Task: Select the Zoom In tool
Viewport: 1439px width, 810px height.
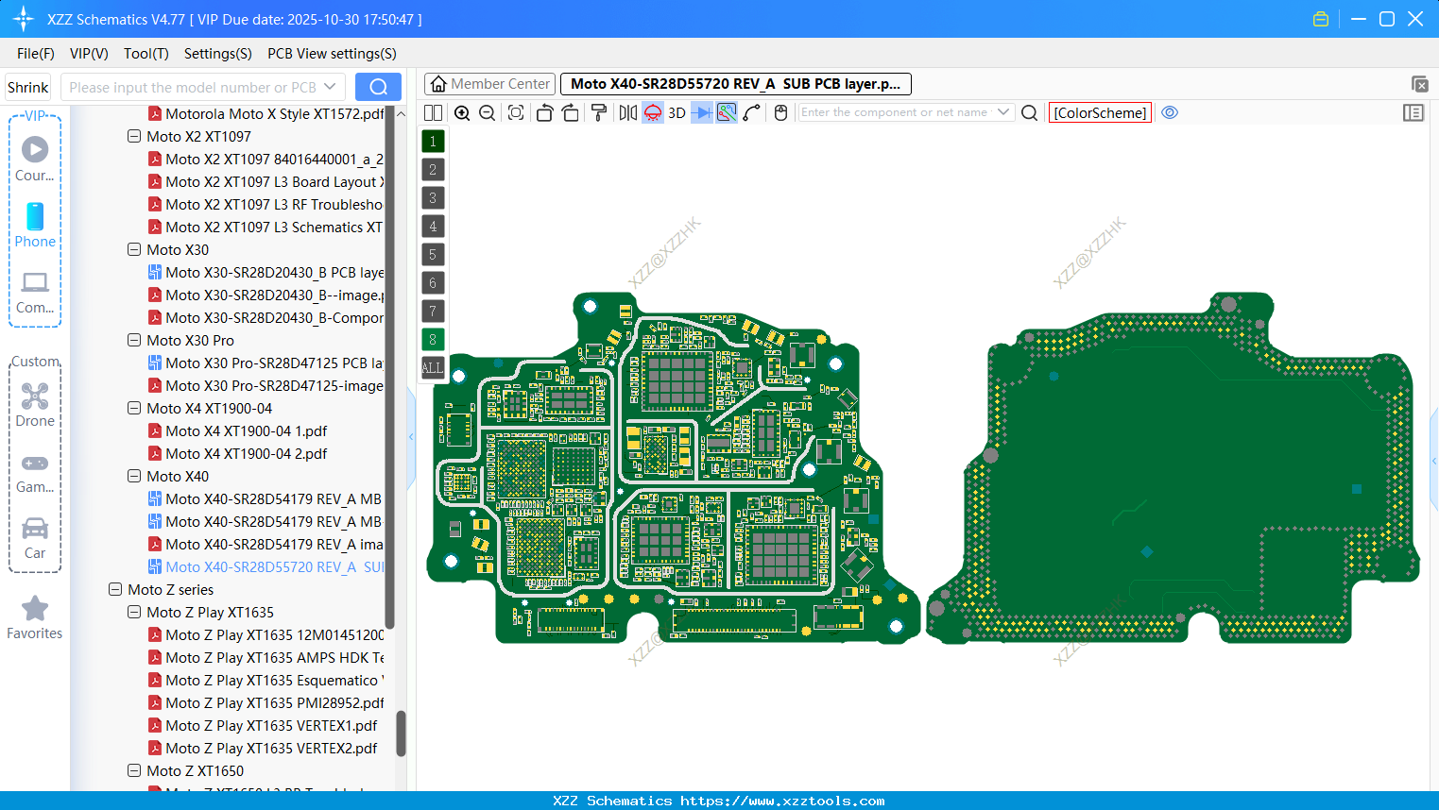Action: pyautogui.click(x=462, y=112)
